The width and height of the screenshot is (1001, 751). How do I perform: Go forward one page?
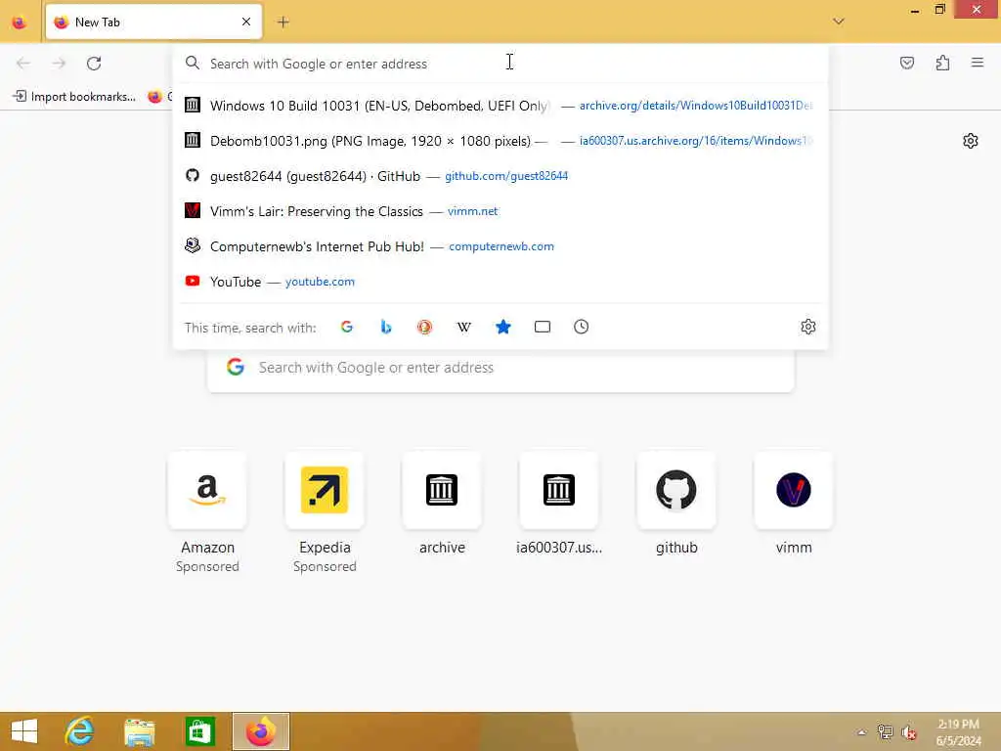click(x=59, y=64)
